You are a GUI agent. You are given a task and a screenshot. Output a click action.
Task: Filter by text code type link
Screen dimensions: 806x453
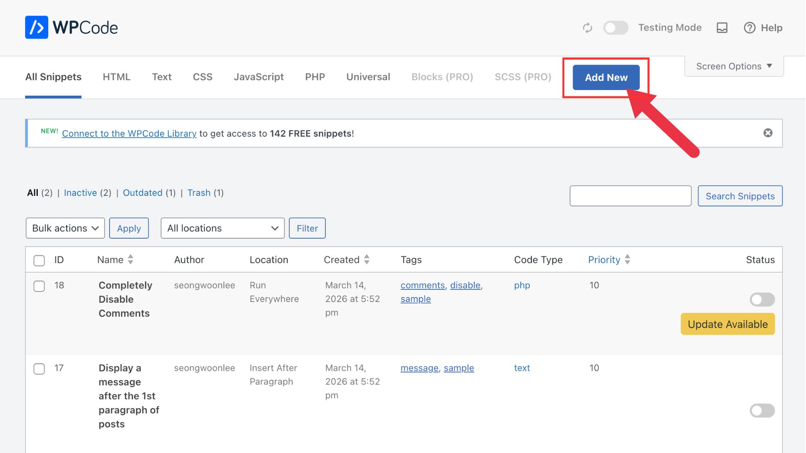click(x=522, y=368)
